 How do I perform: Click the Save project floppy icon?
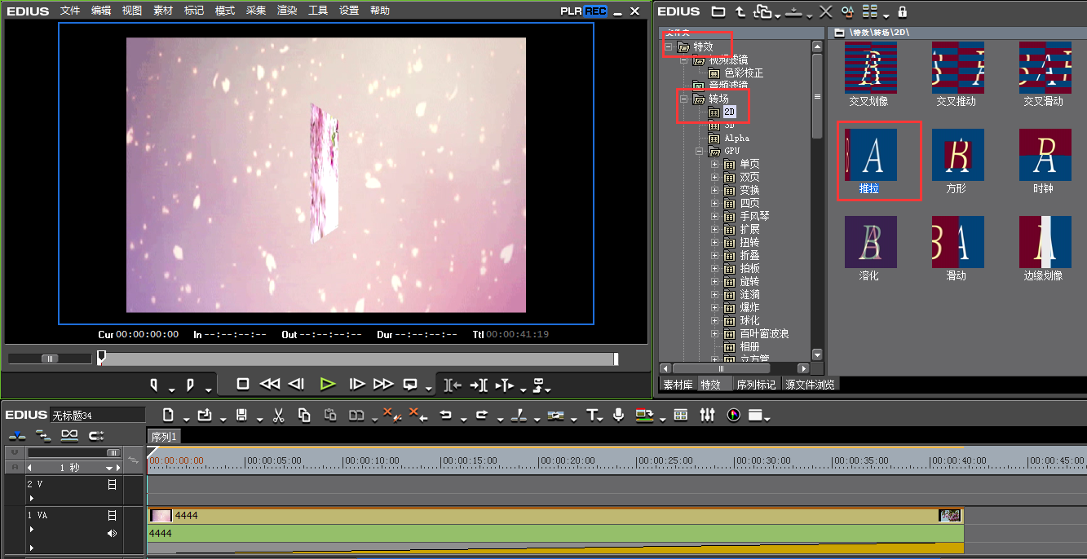pyautogui.click(x=241, y=416)
